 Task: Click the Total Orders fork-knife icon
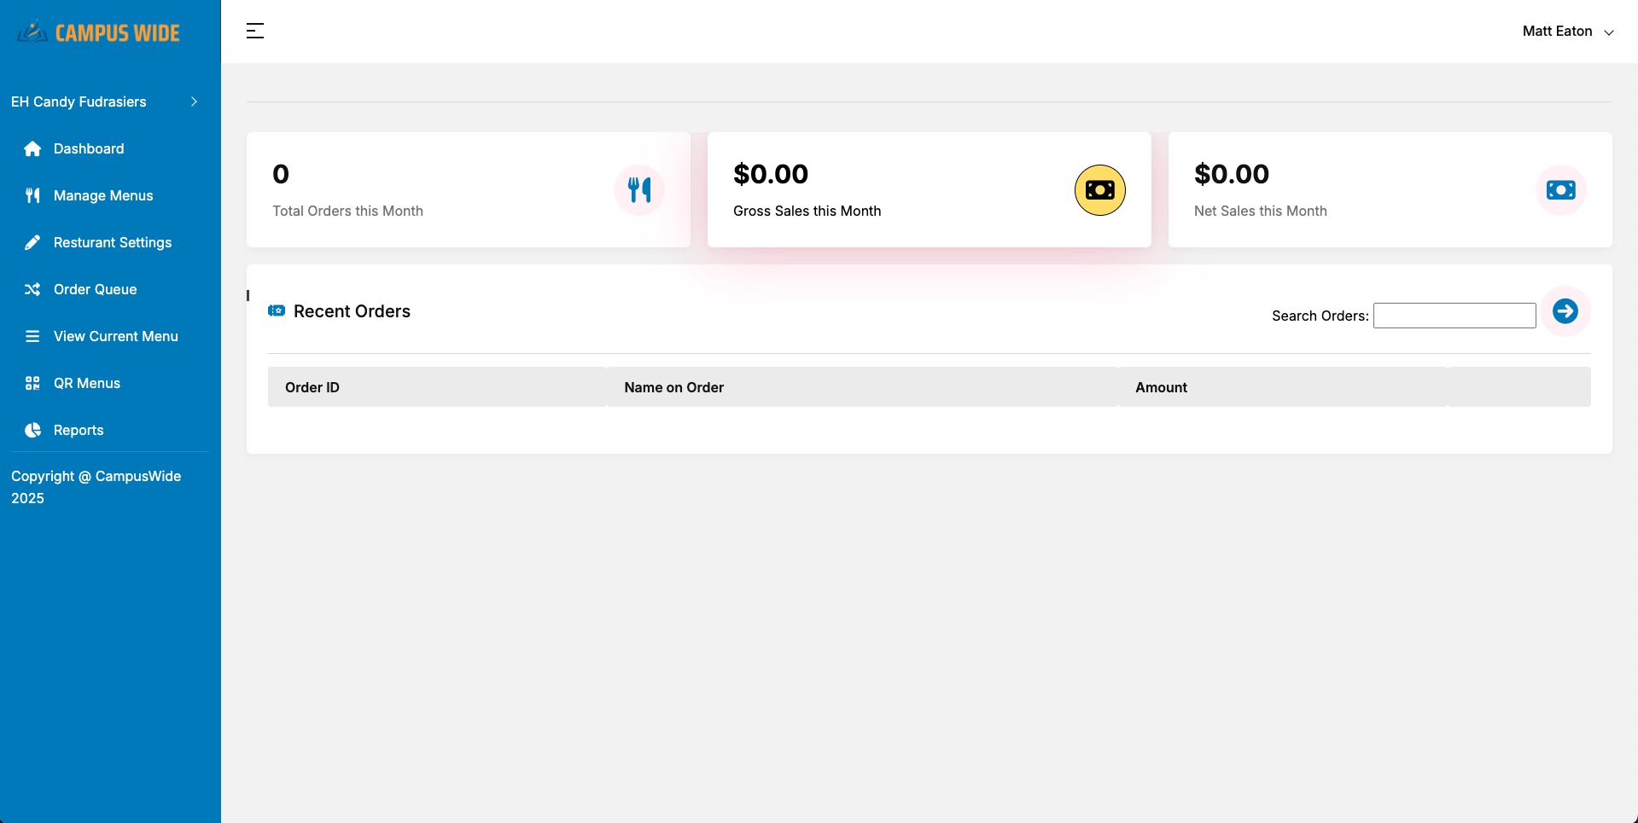click(x=638, y=190)
